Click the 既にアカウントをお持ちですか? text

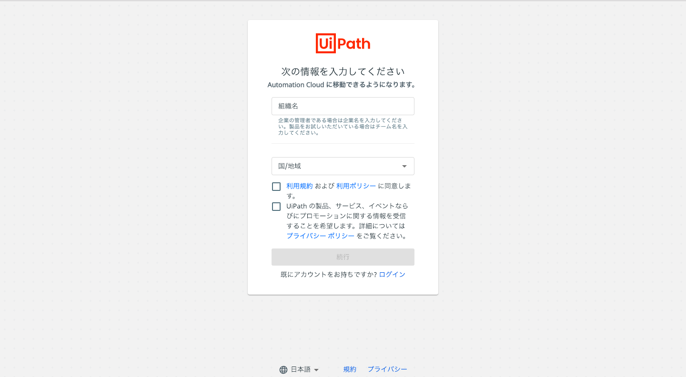(x=329, y=275)
